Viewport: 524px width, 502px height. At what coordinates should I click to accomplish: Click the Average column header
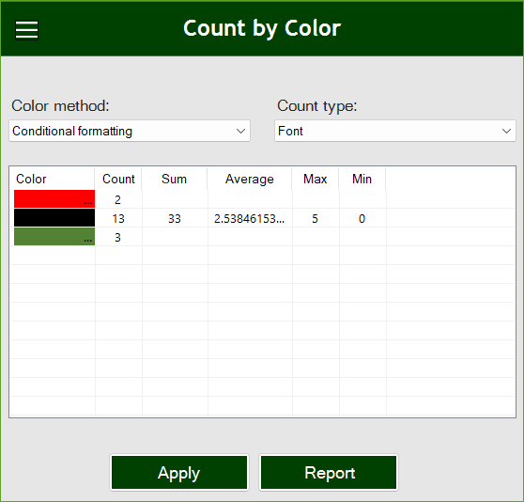(250, 179)
